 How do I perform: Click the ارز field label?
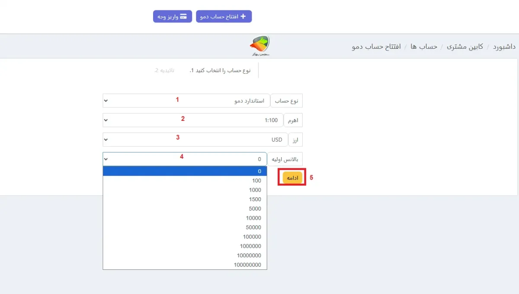click(x=295, y=139)
